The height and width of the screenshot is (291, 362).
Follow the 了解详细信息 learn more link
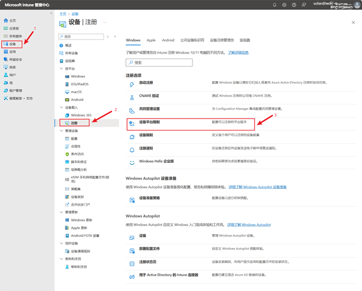[x=238, y=52]
